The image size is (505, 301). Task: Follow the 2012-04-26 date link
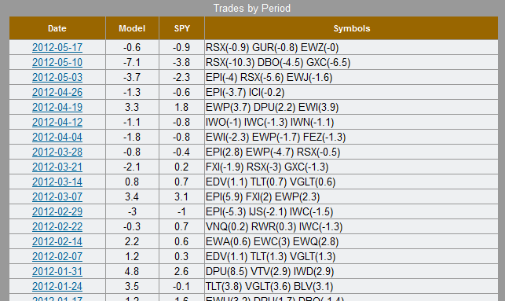click(57, 92)
